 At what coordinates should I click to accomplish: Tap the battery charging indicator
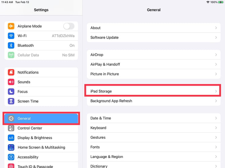point(221,2)
